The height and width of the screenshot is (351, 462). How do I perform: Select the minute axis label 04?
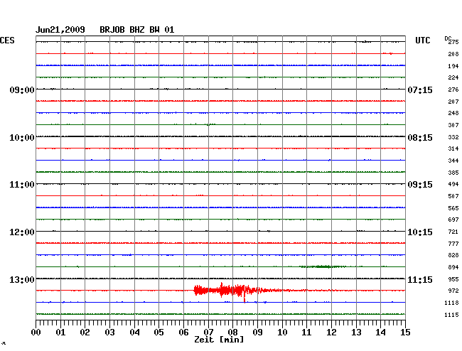point(134,333)
